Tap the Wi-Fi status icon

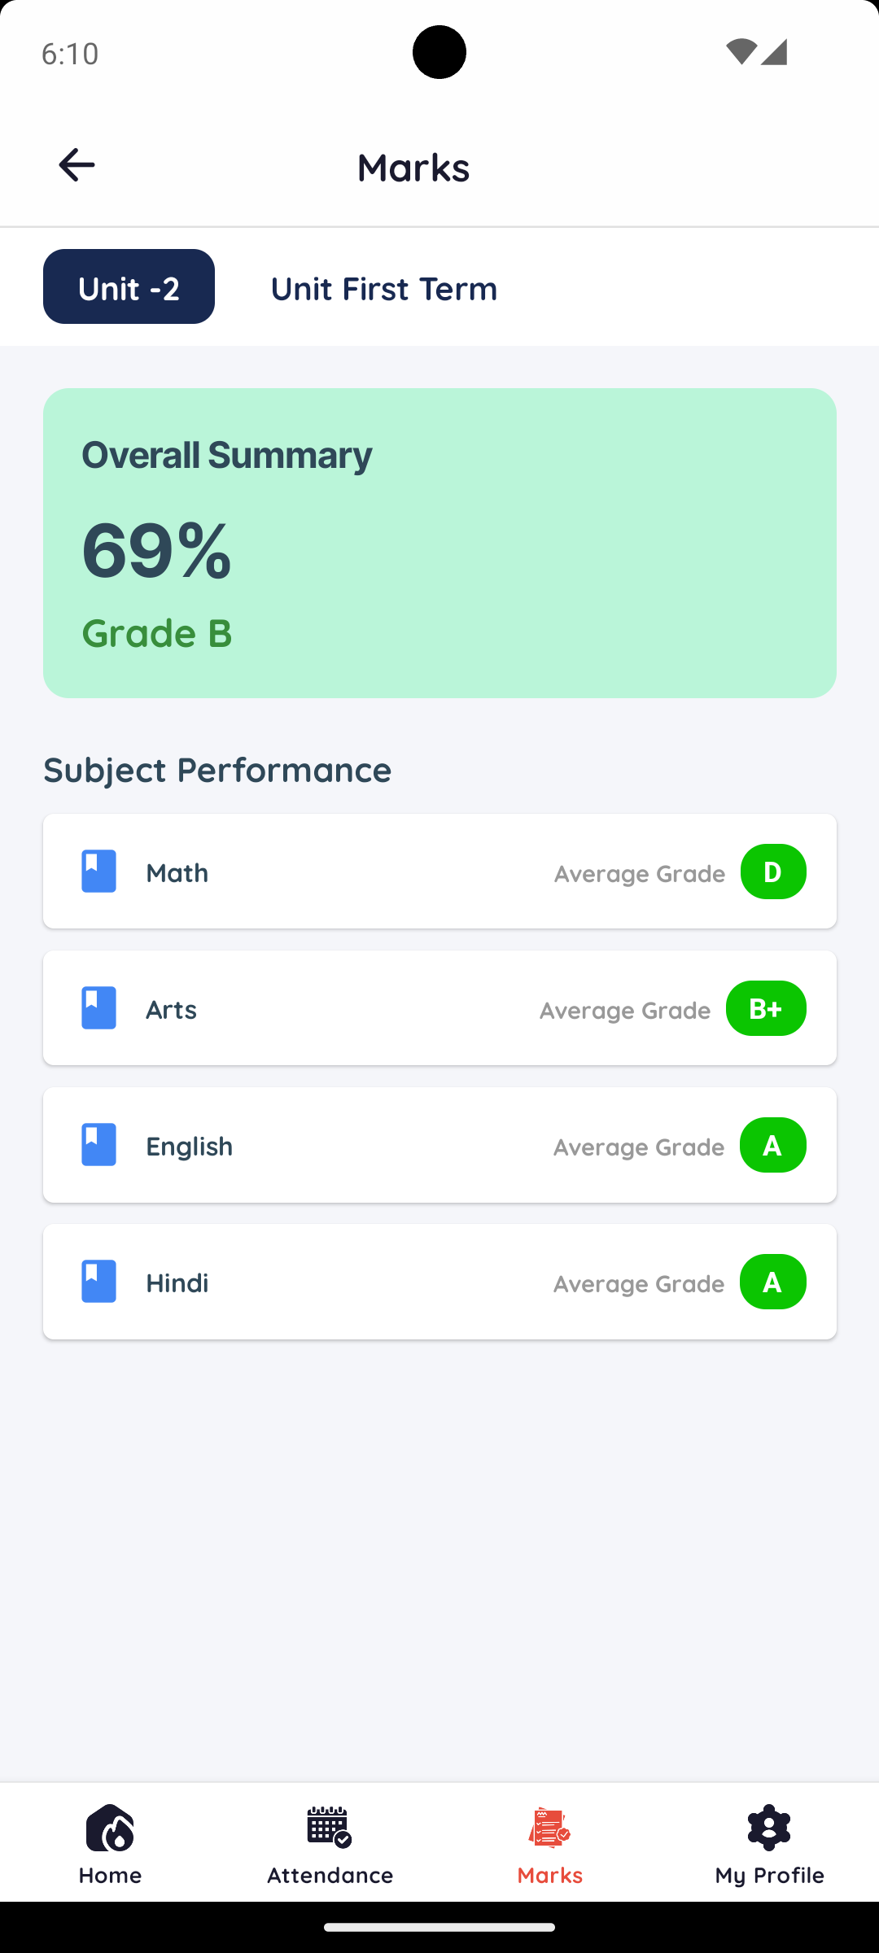coord(741,52)
